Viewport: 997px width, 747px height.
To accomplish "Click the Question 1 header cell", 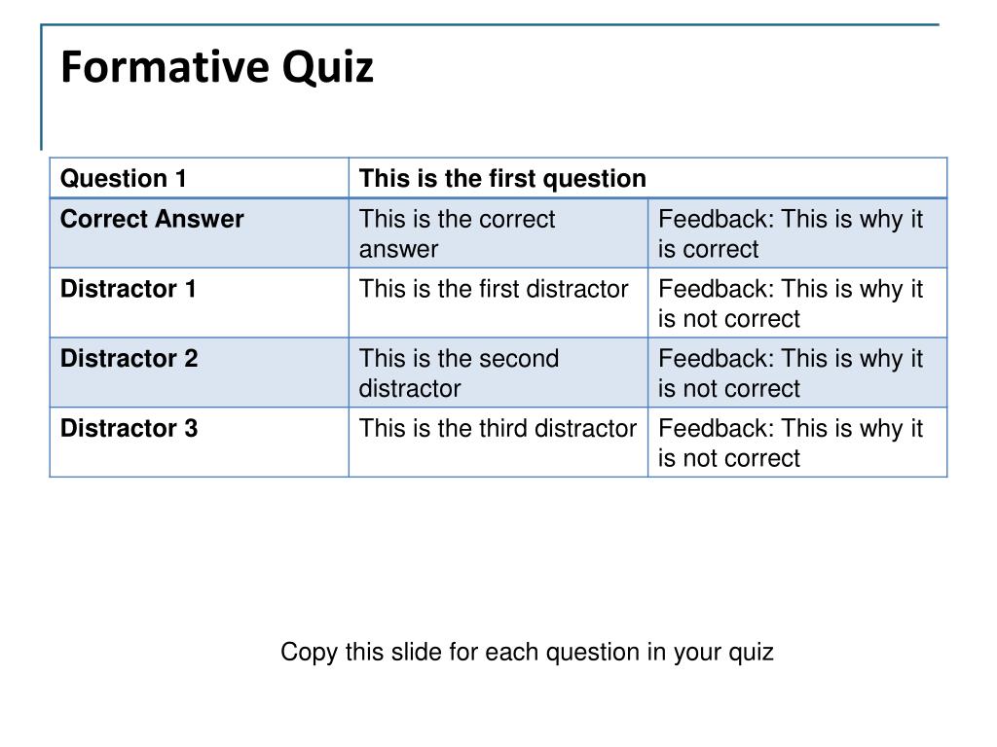I will (199, 178).
